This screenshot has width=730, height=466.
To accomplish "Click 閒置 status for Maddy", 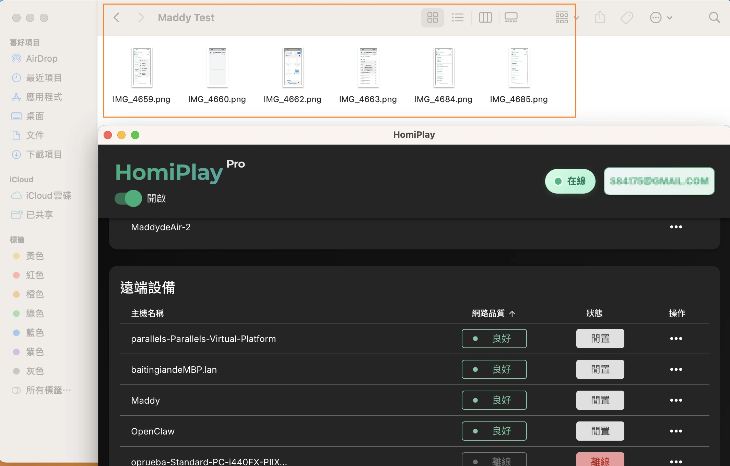I will click(x=600, y=400).
